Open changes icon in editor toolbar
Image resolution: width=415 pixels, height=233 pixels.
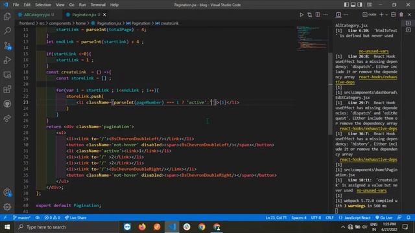pos(309,15)
